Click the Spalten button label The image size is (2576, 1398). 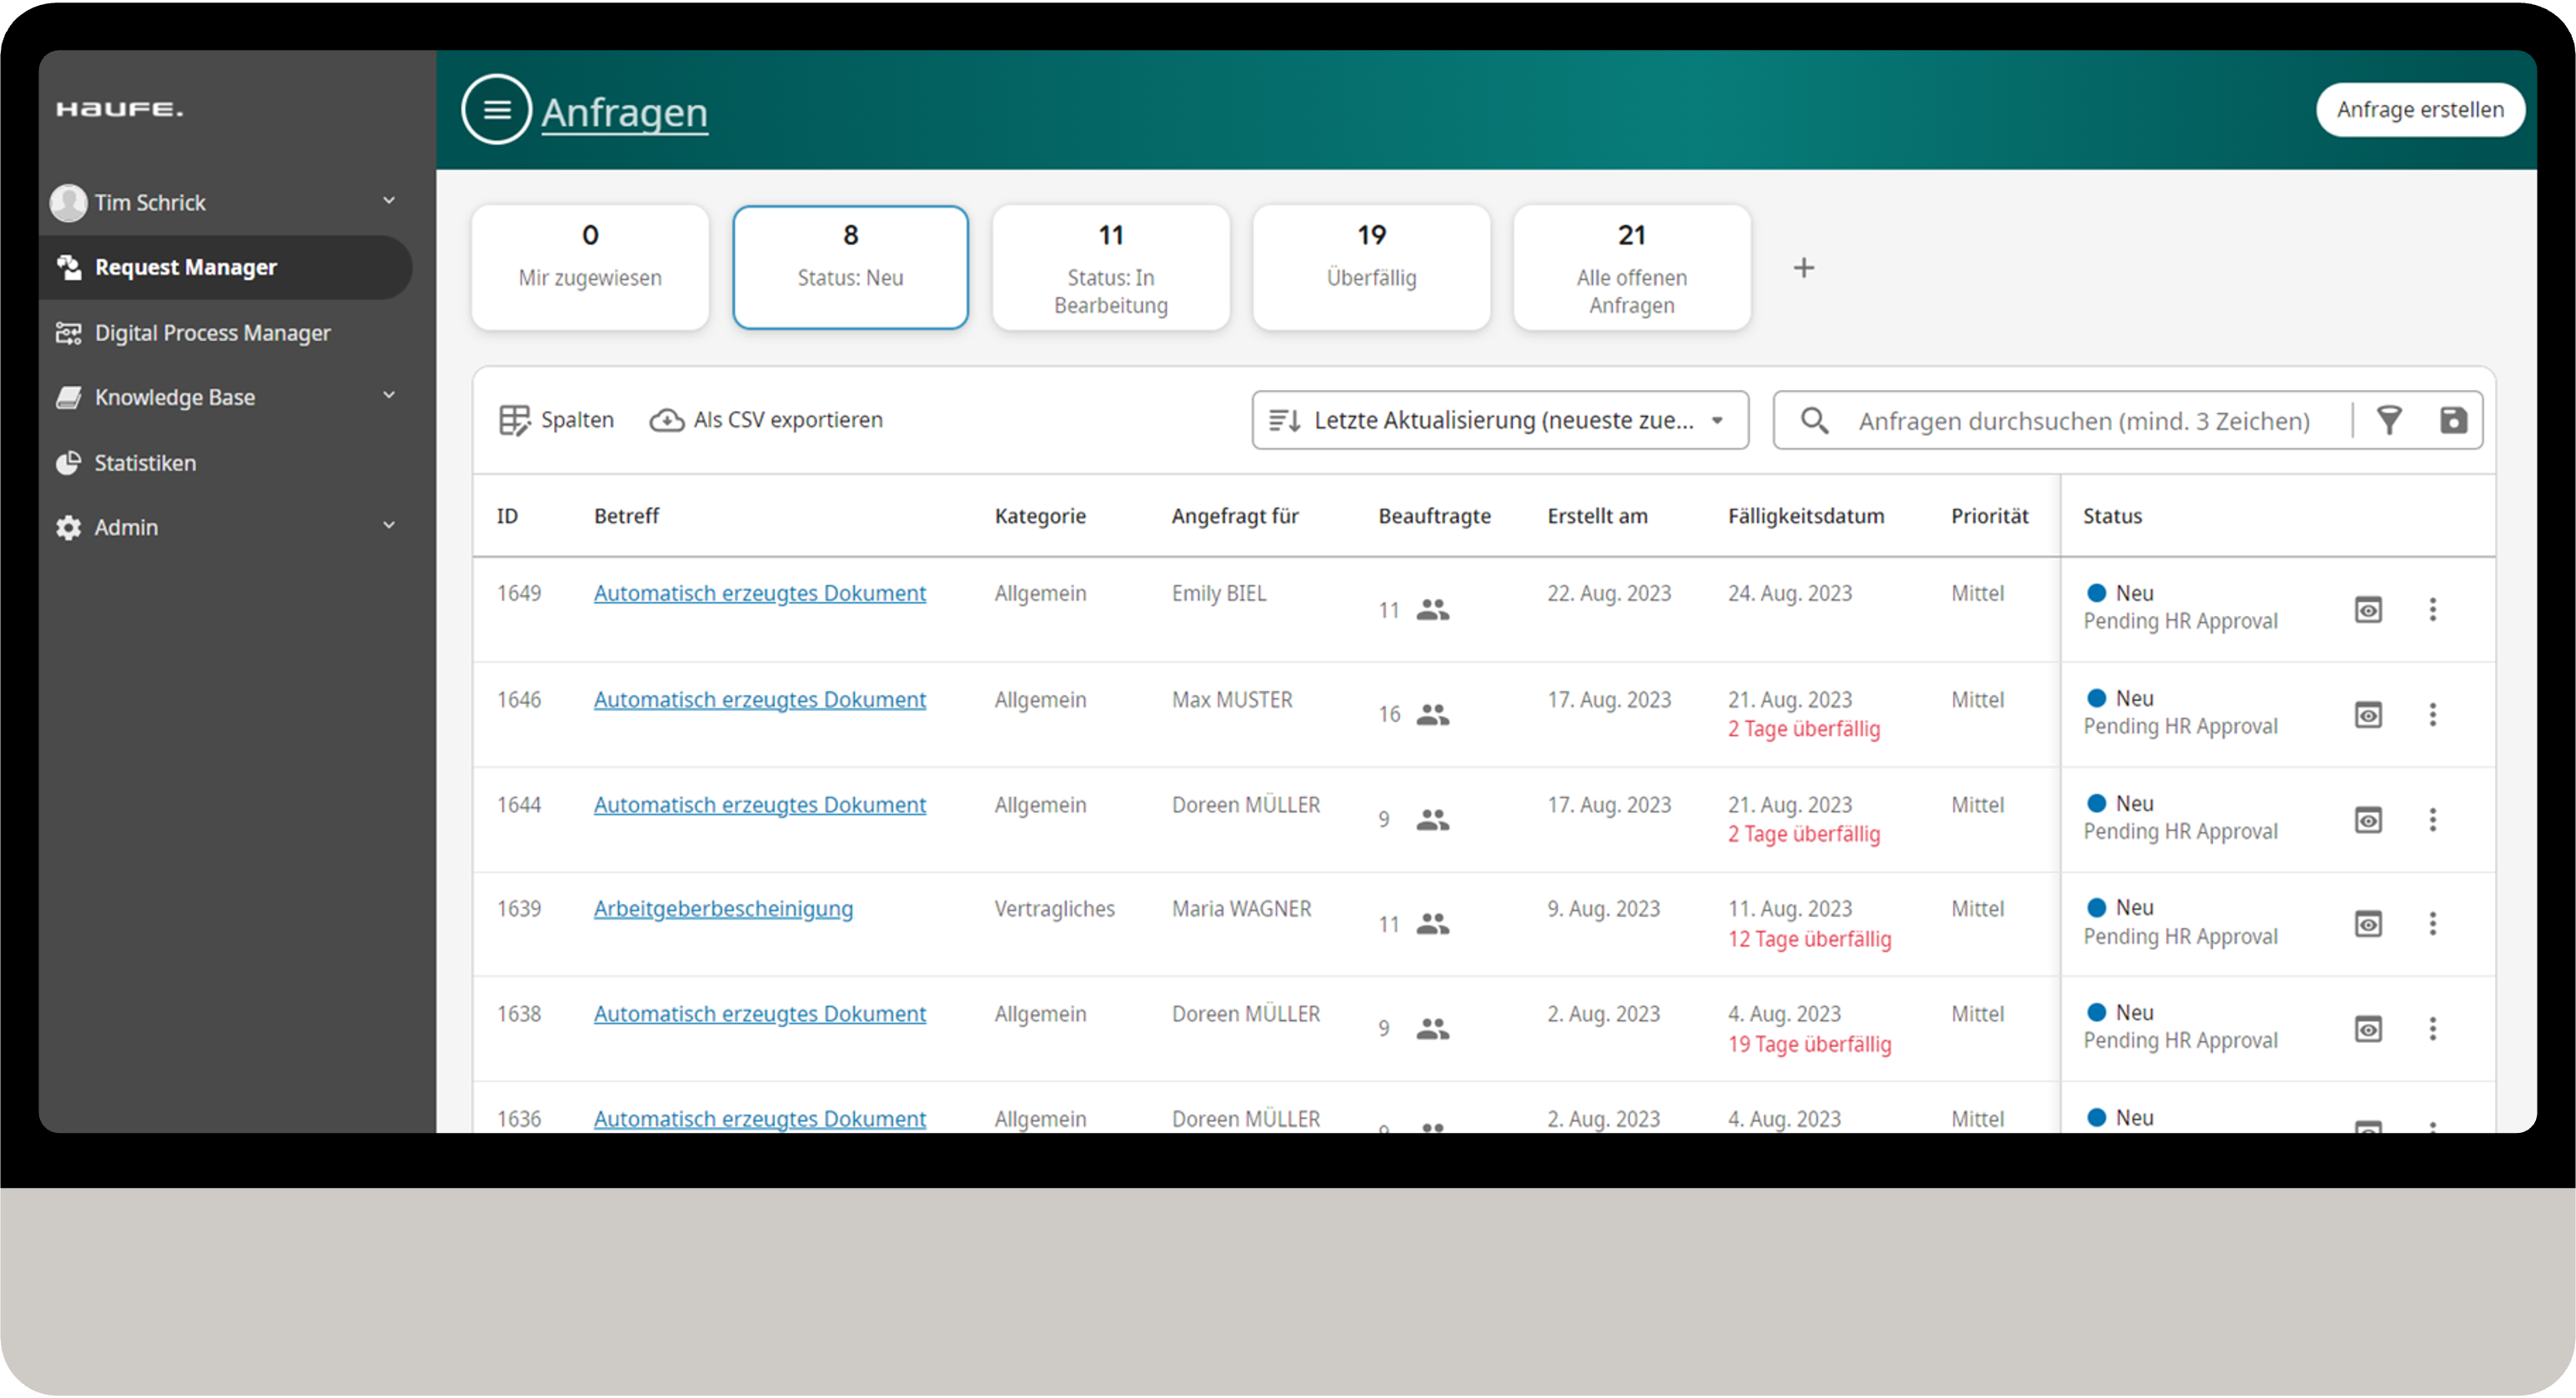577,420
